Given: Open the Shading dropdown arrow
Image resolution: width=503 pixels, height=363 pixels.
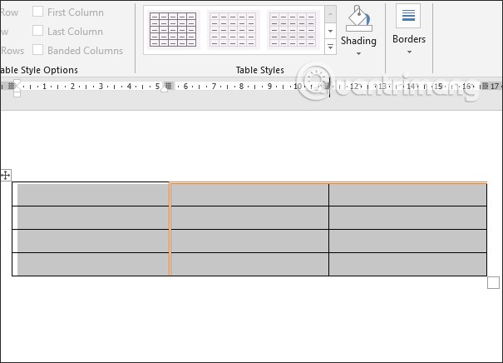Looking at the screenshot, I should 358,54.
